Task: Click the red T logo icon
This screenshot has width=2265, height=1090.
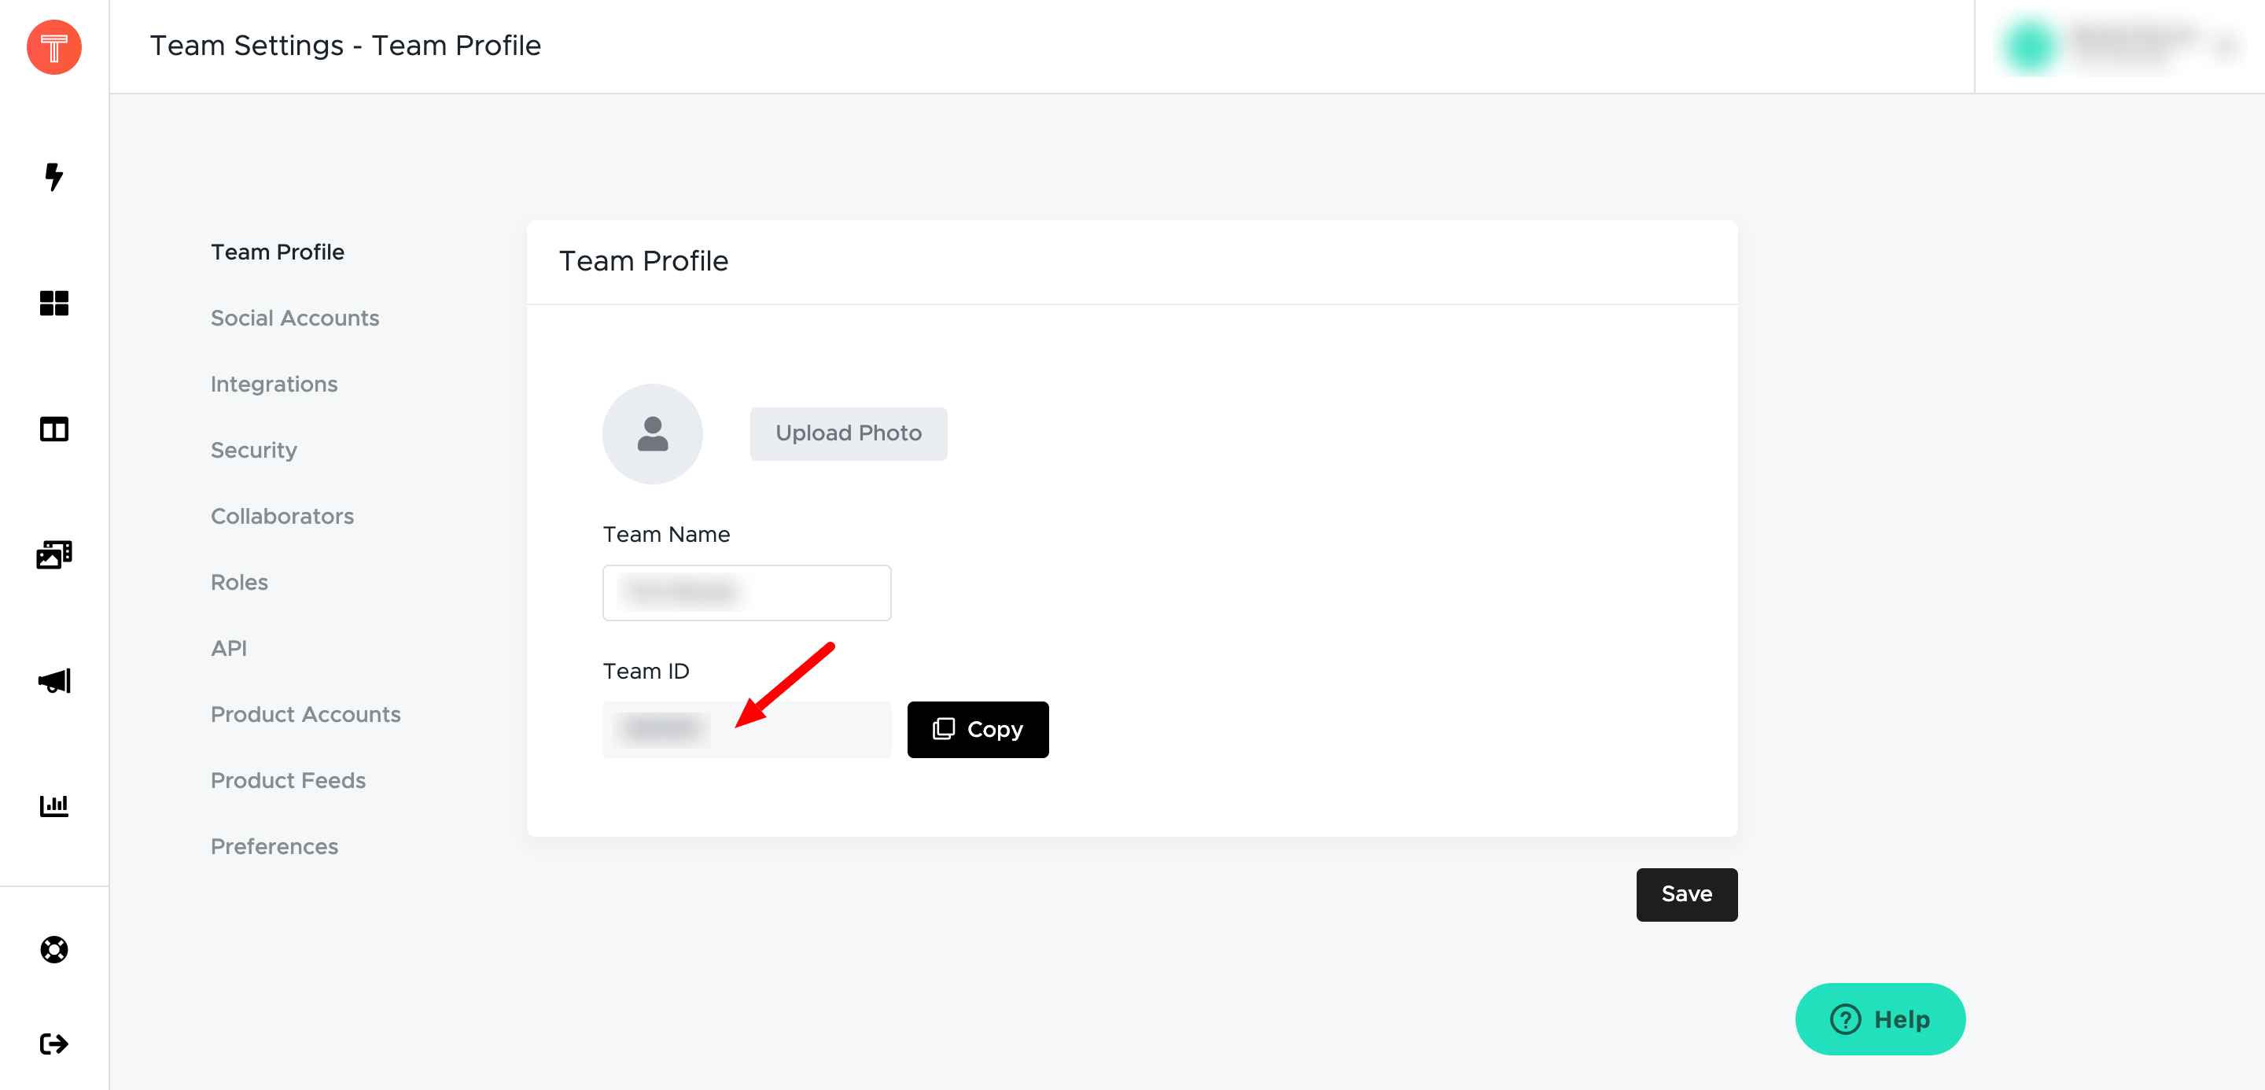Action: tap(53, 46)
